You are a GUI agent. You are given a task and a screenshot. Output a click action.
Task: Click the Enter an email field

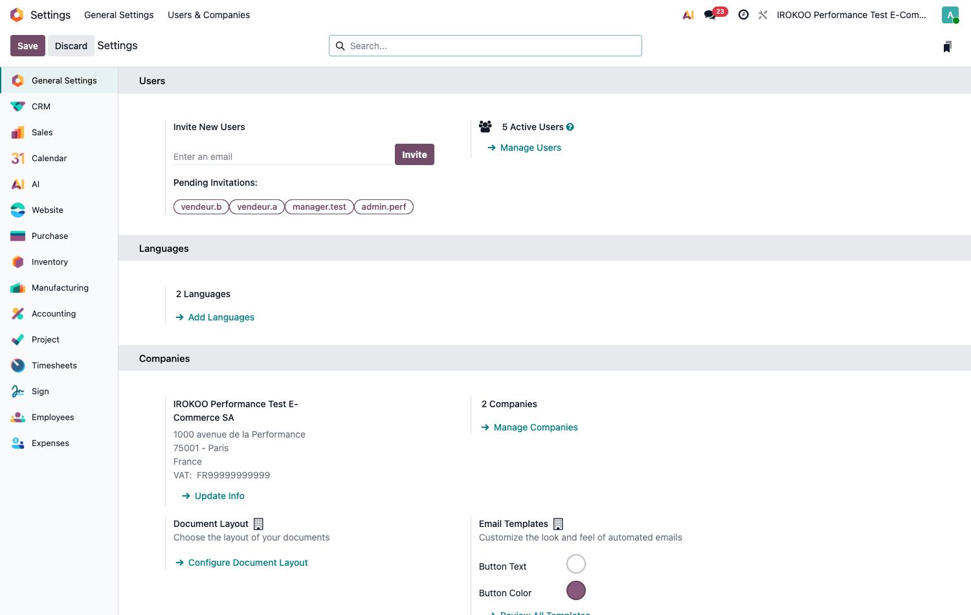pos(284,157)
